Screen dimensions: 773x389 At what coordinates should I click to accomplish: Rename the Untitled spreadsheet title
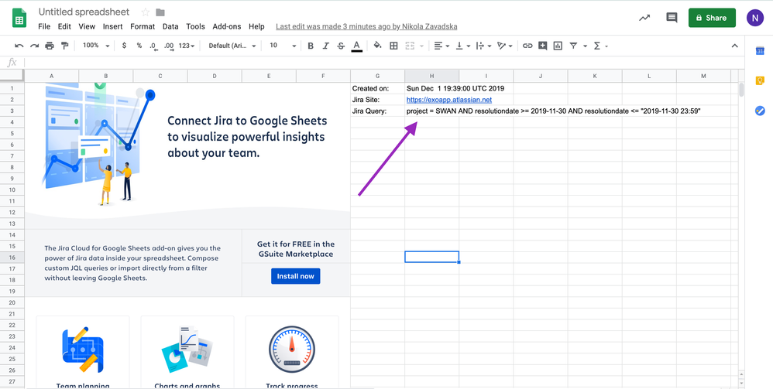click(84, 12)
